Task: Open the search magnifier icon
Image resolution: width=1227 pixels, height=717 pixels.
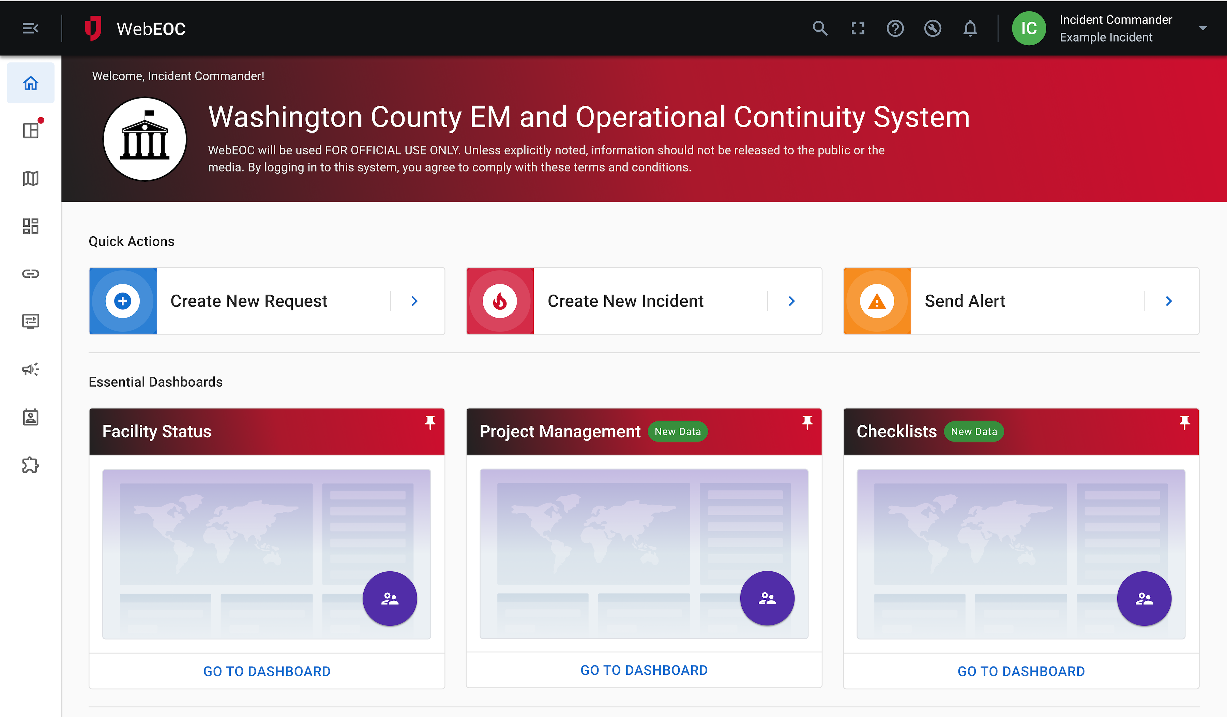Action: (x=820, y=28)
